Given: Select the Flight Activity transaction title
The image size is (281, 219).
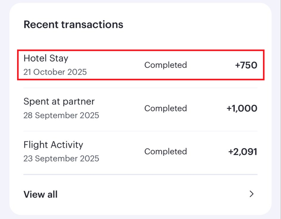Looking at the screenshot, I should pyautogui.click(x=53, y=145).
